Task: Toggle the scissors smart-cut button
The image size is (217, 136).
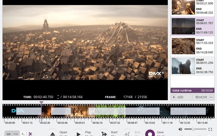Action: 30,134
